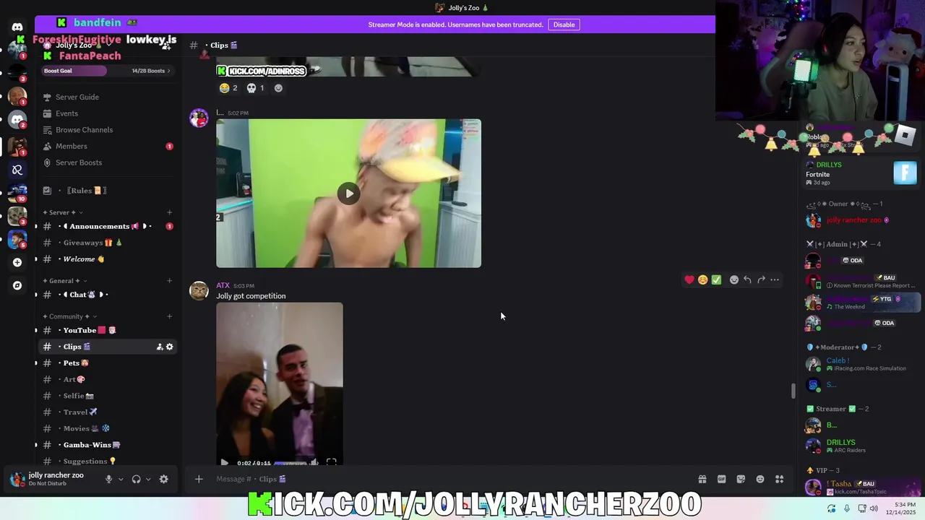Image resolution: width=925 pixels, height=520 pixels.
Task: Open headphone output options arrow
Action: (x=148, y=479)
